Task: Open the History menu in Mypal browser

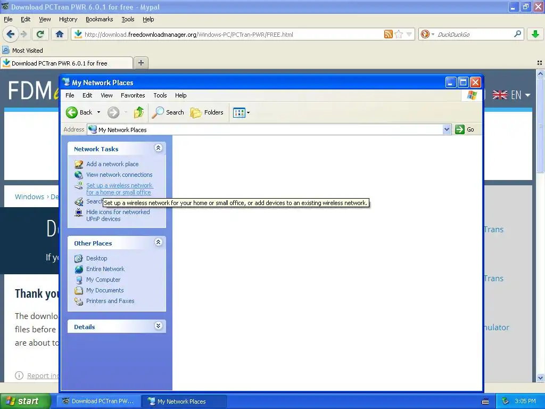Action: point(68,19)
